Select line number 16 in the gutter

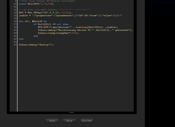(15, 21)
